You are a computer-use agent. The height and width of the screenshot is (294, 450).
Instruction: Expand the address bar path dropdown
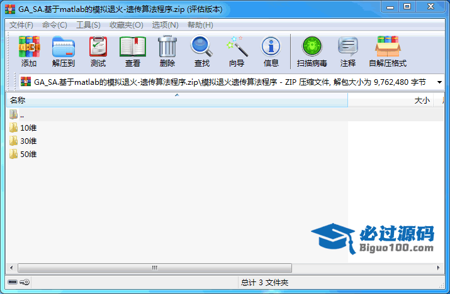tap(439, 82)
